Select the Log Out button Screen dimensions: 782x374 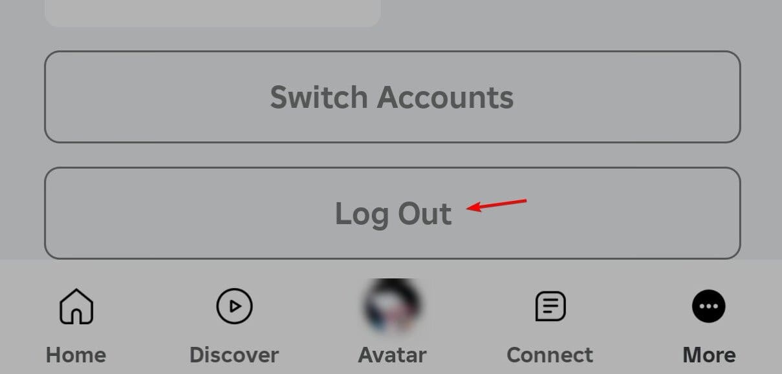392,213
